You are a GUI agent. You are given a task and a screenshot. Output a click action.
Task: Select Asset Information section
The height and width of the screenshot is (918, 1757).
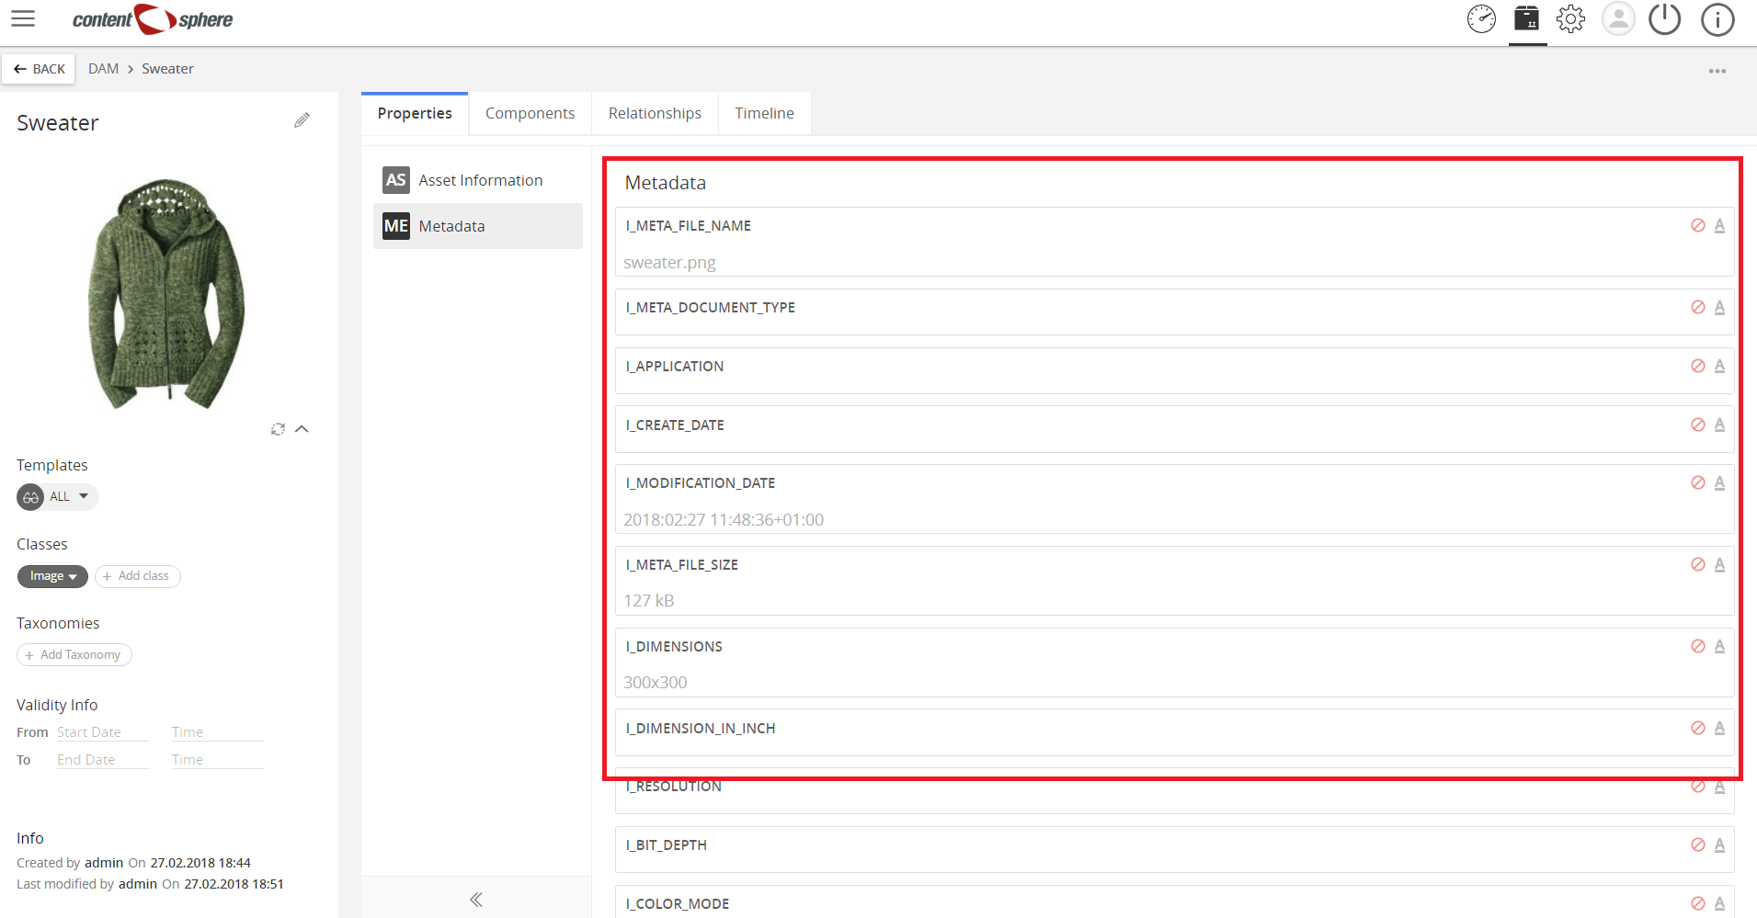(478, 180)
